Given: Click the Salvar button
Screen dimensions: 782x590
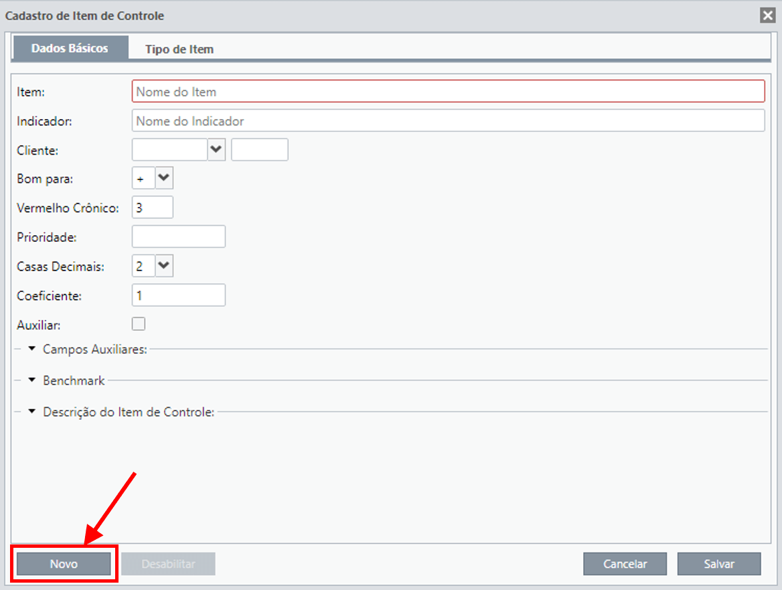Looking at the screenshot, I should (719, 564).
